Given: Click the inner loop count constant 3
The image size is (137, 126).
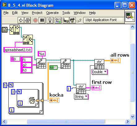Looking at the screenshot, I should tap(13, 92).
